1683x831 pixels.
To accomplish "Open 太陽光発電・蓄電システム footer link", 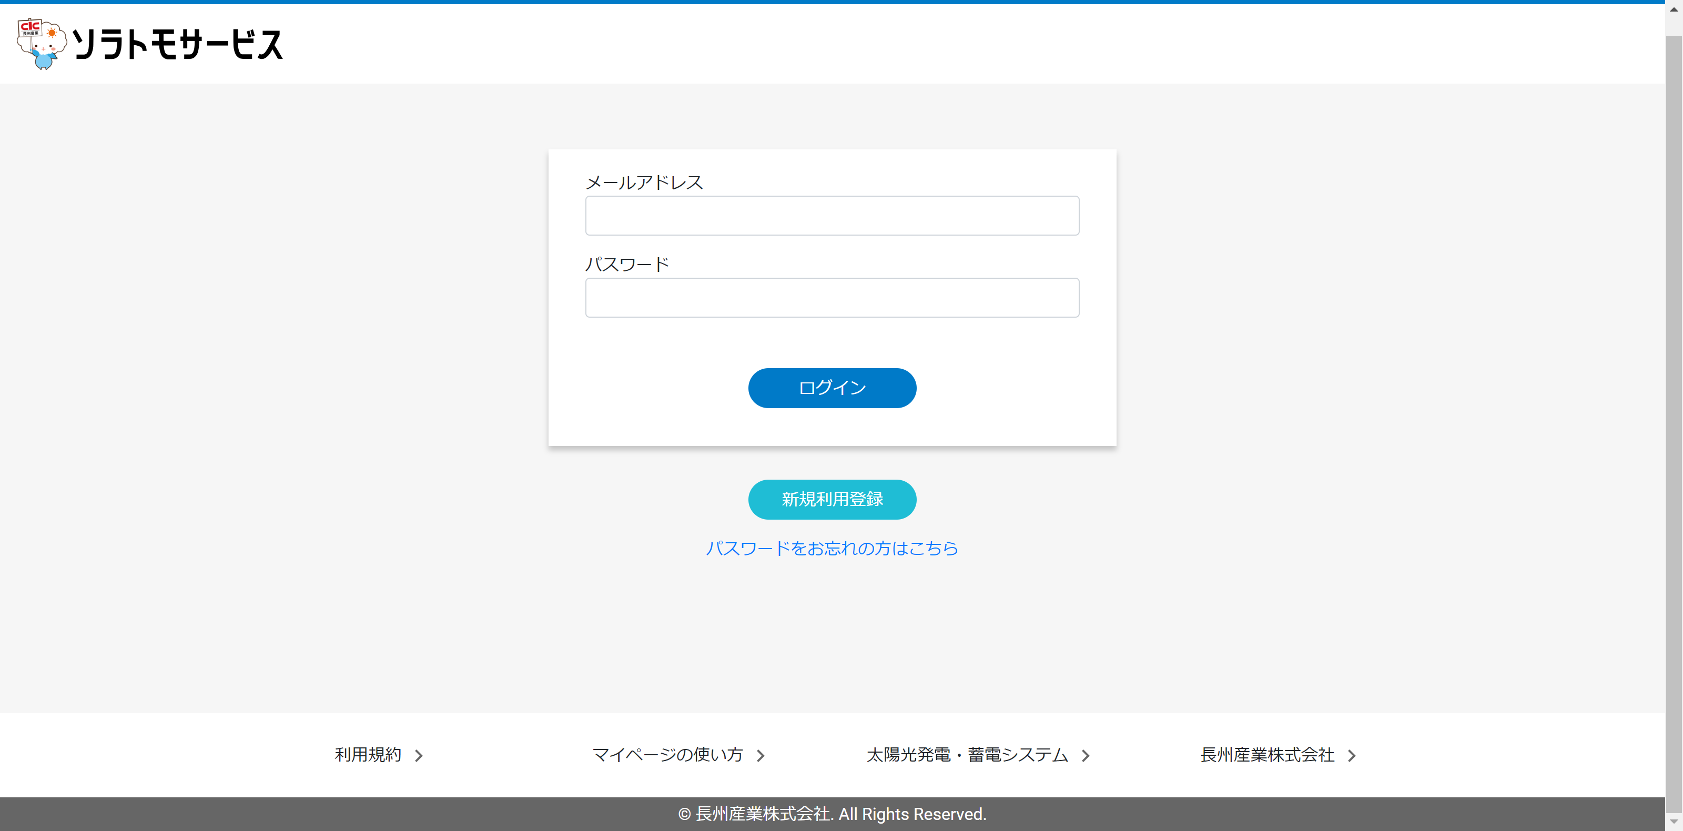I will 967,755.
